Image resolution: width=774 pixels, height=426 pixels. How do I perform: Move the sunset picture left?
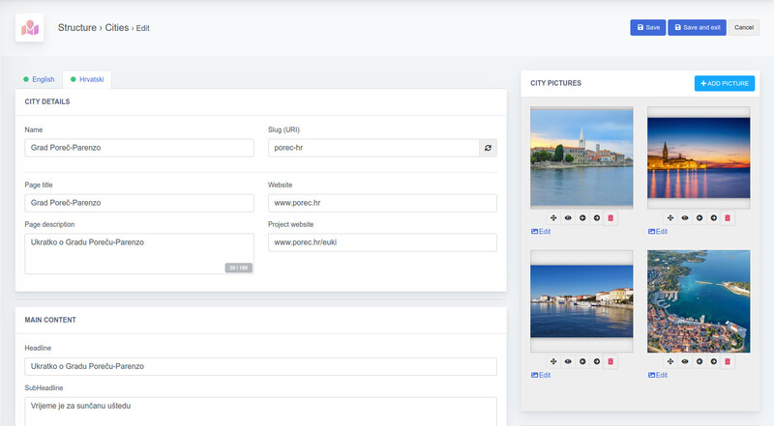click(x=699, y=218)
